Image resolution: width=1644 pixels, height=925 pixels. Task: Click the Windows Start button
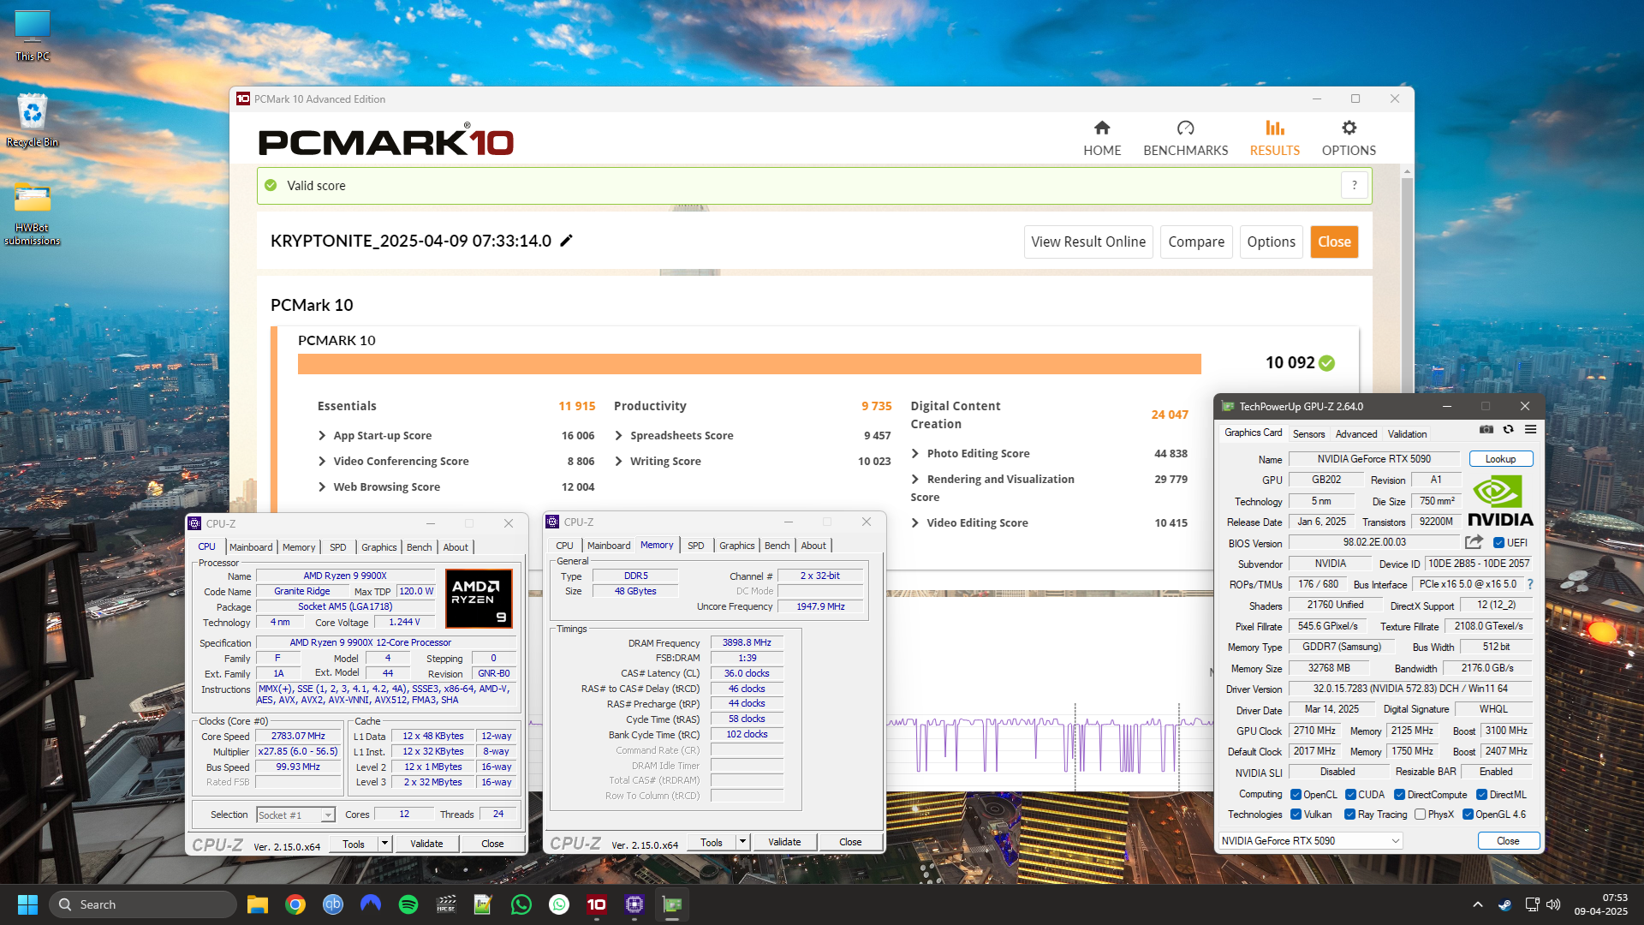click(x=27, y=904)
